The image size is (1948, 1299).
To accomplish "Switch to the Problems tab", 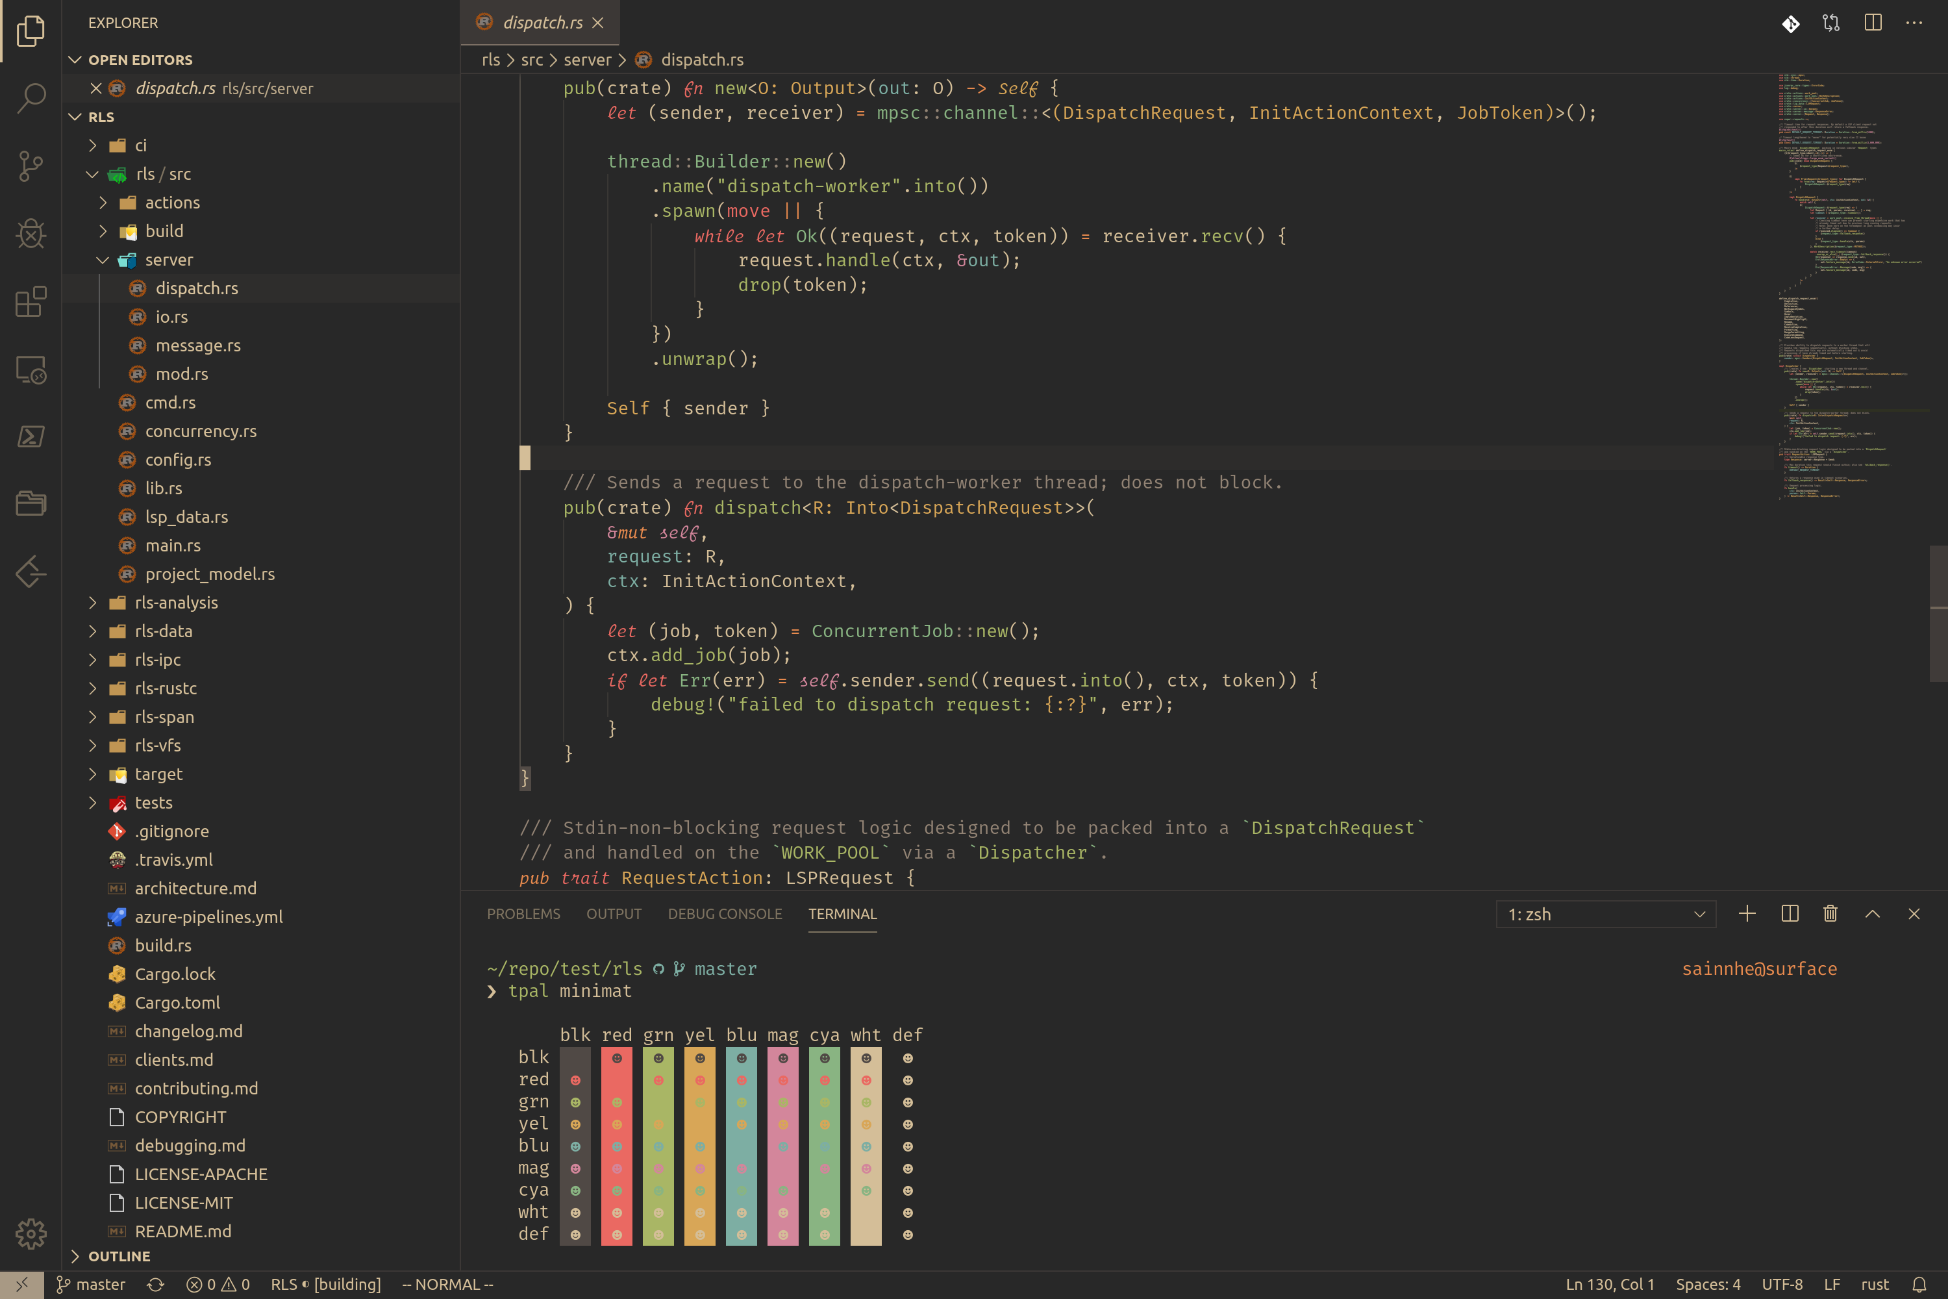I will 523,914.
